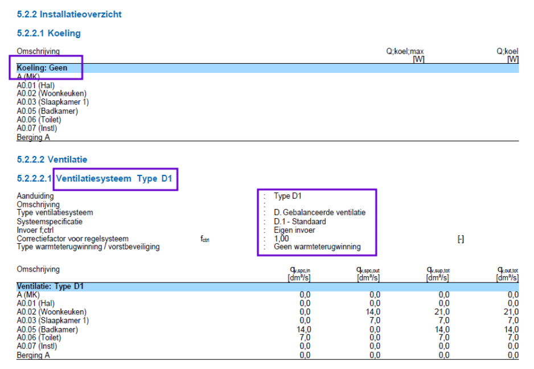Screen dimensions: 534x369
Task: Select the 1,00 correction factor value
Action: click(281, 239)
